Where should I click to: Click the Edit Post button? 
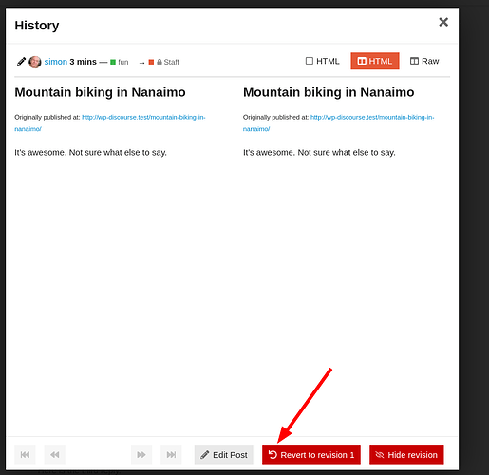tap(224, 454)
